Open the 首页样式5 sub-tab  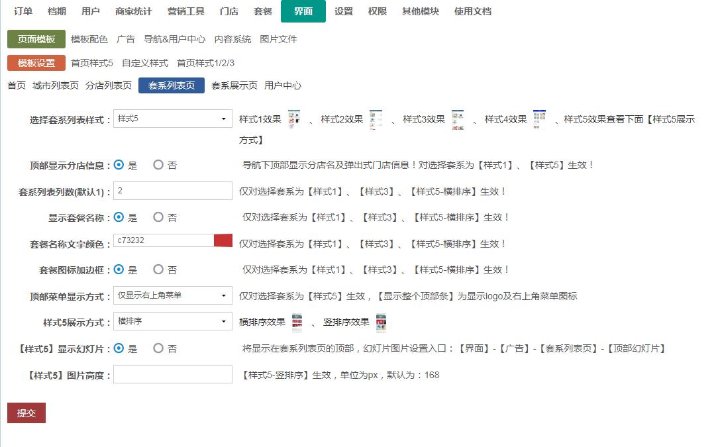pos(92,63)
